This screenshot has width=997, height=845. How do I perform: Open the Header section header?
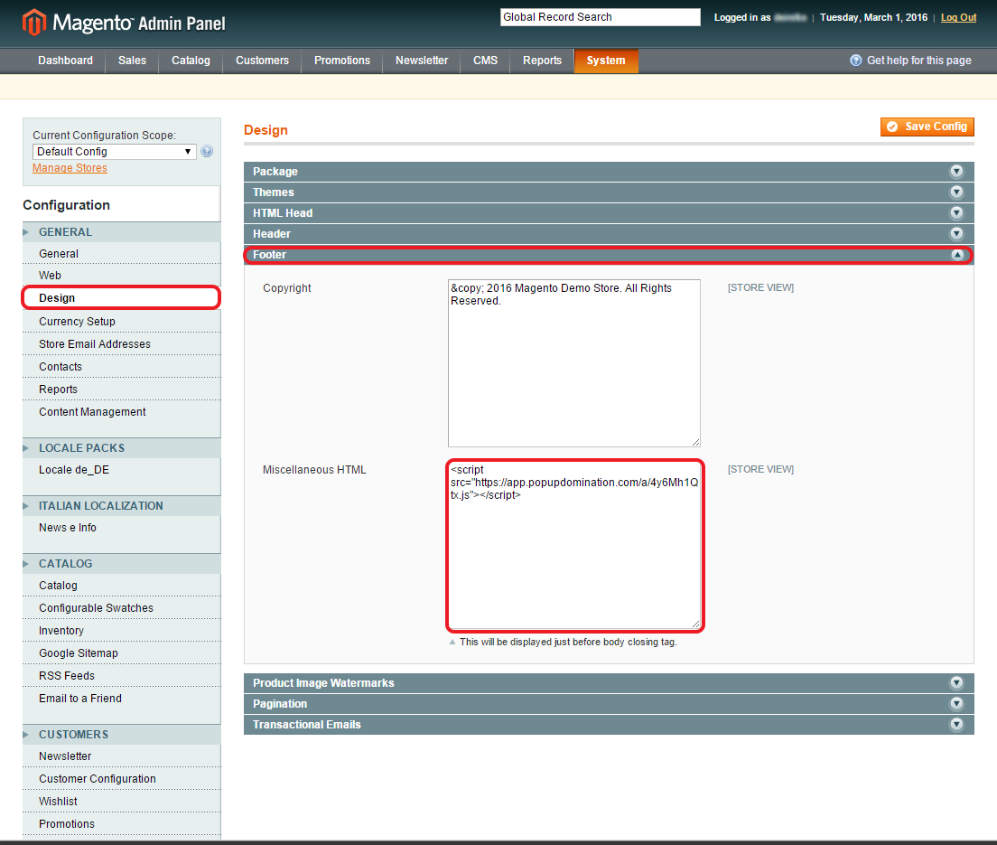click(609, 233)
